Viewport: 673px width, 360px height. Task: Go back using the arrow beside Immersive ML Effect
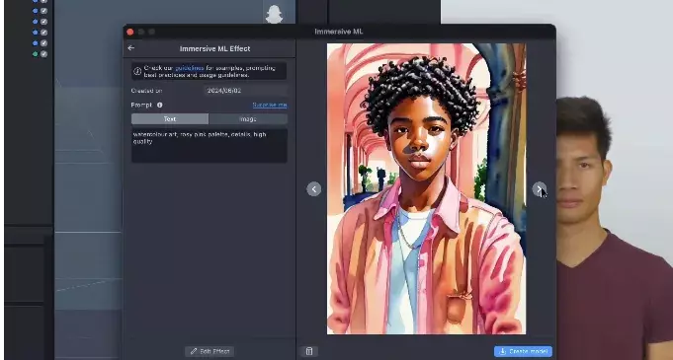point(130,48)
